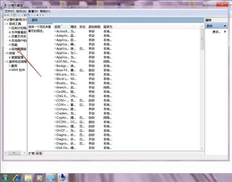Open the 帮助(H) menu
Viewport: 232px width, 182px height.
45,11
